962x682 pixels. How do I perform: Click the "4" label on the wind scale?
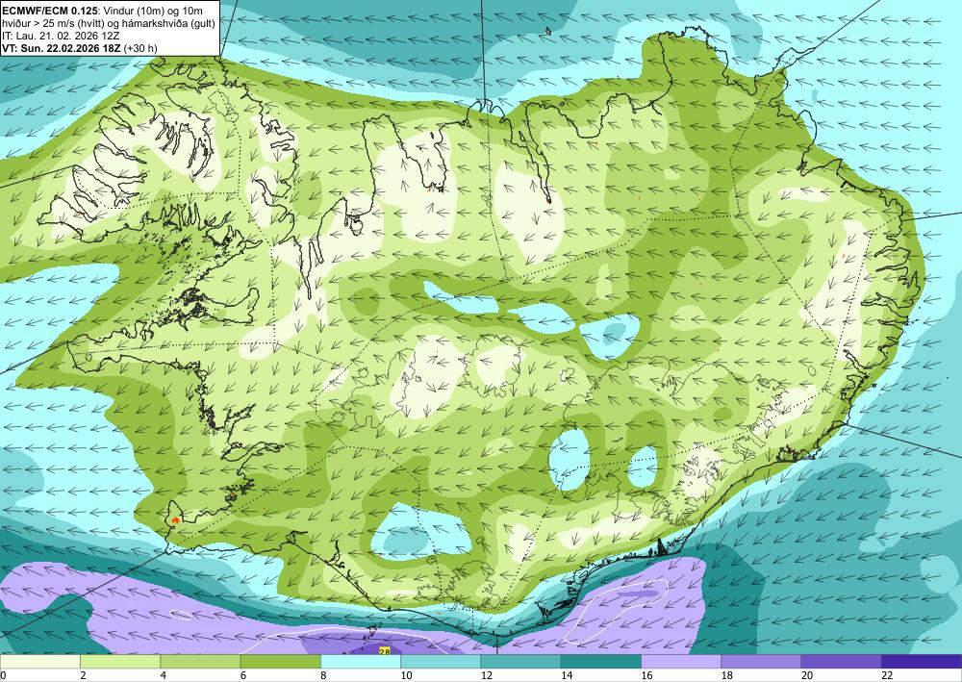(164, 675)
